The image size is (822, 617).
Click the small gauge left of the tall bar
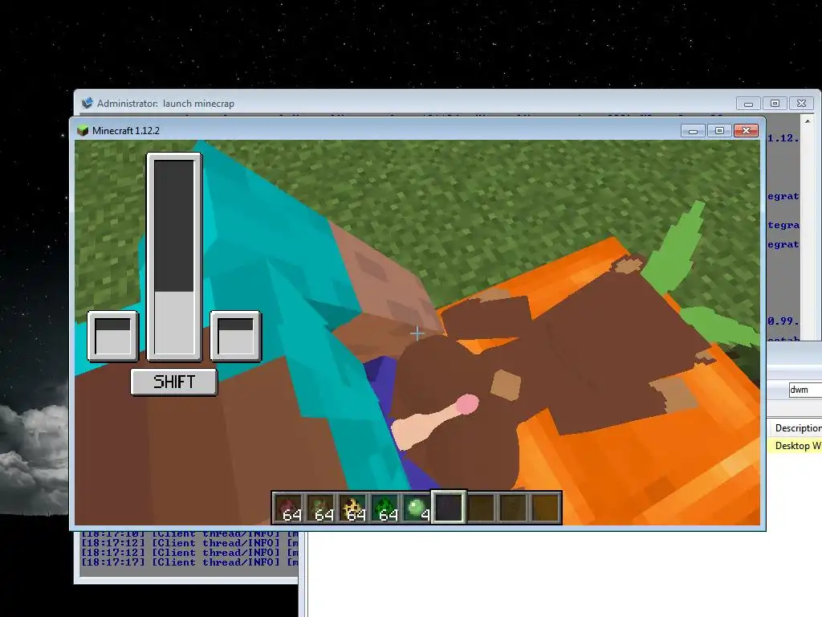coord(112,336)
